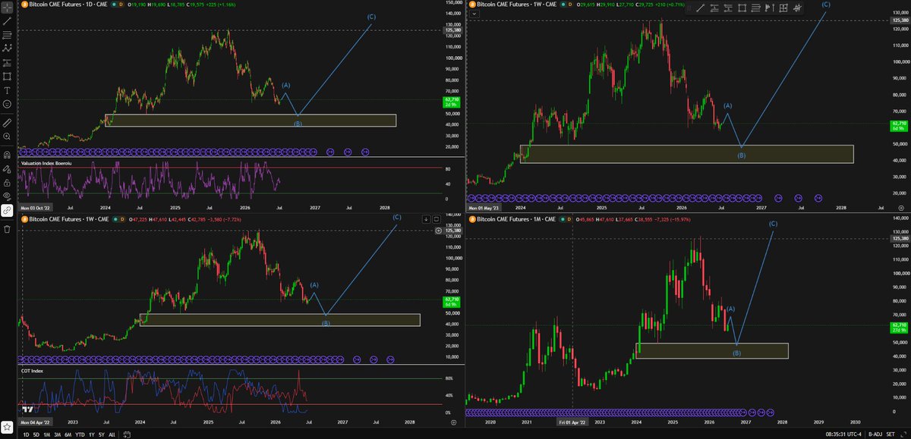Open the forecasting and measurement tools
The image size is (911, 439).
coord(7,62)
